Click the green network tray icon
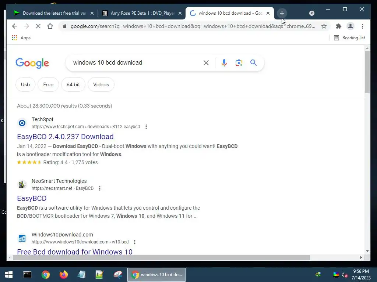The width and height of the screenshot is (377, 282). pyautogui.click(x=318, y=274)
